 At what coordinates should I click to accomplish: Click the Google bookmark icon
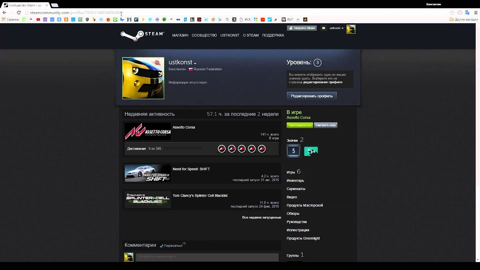227,19
